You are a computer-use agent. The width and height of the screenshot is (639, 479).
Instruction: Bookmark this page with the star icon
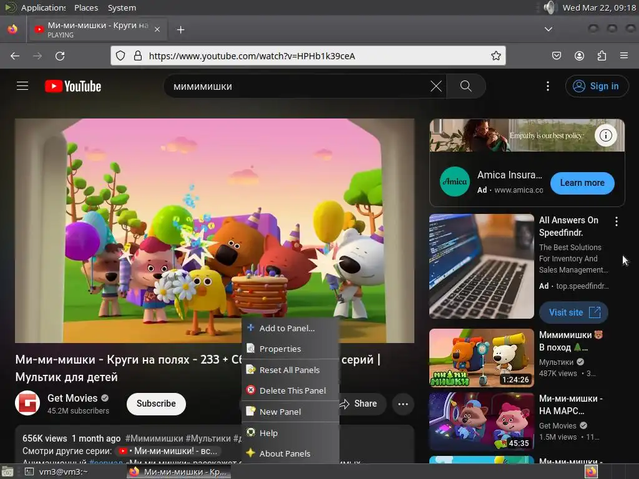(495, 56)
